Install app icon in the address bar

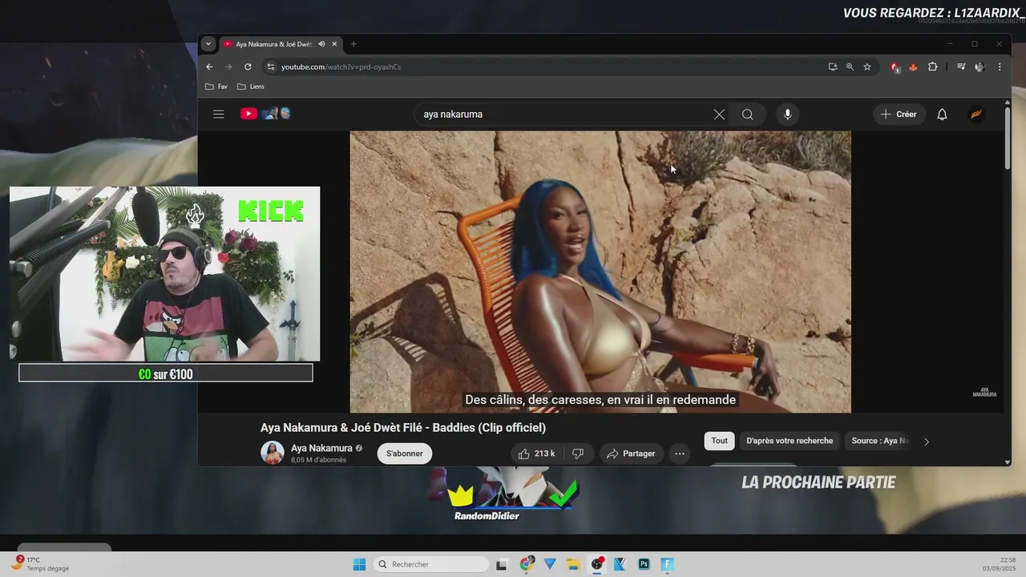click(833, 67)
